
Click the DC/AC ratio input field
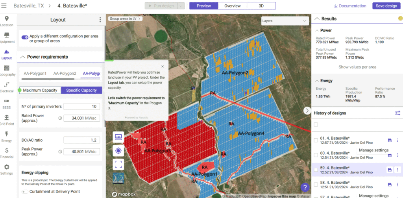click(x=81, y=140)
